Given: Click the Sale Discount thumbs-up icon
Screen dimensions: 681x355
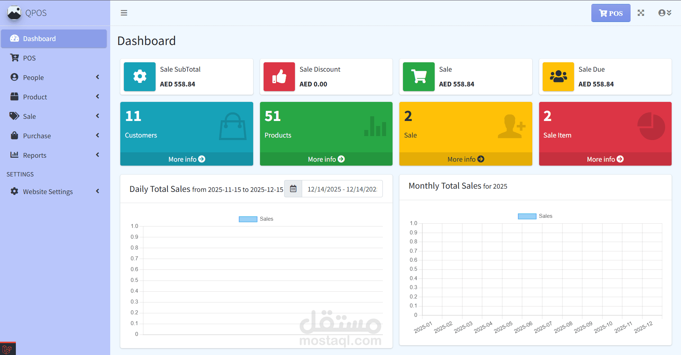Looking at the screenshot, I should coord(279,77).
